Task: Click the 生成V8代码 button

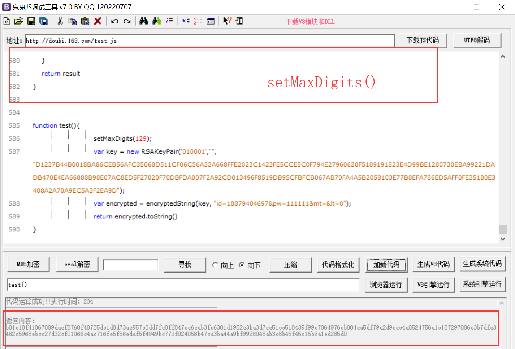Action: [x=433, y=264]
